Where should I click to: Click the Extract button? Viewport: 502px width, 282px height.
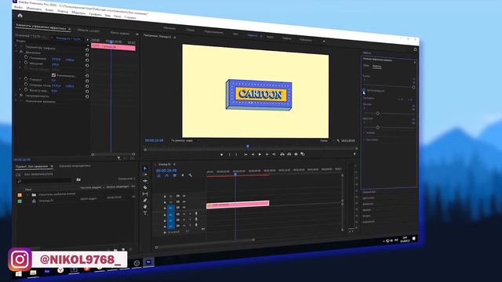pyautogui.click(x=289, y=154)
